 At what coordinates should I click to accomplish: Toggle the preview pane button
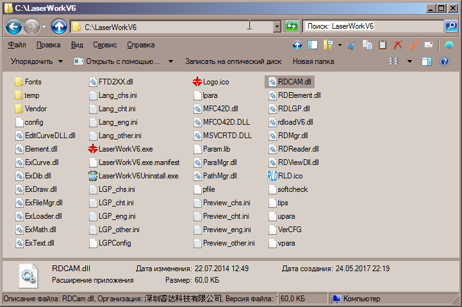[x=427, y=61]
